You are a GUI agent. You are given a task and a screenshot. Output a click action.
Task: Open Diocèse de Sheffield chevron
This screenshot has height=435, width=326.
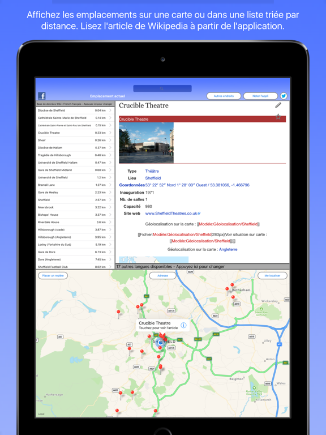110,110
